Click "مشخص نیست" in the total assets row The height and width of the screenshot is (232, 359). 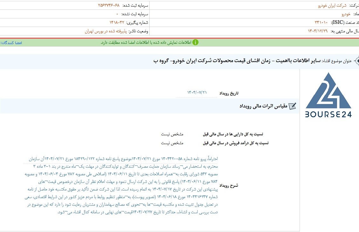(172, 134)
